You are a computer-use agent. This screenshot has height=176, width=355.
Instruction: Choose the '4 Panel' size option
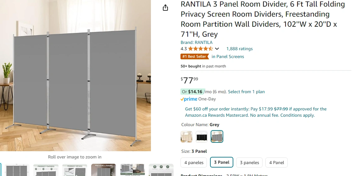pyautogui.click(x=276, y=163)
